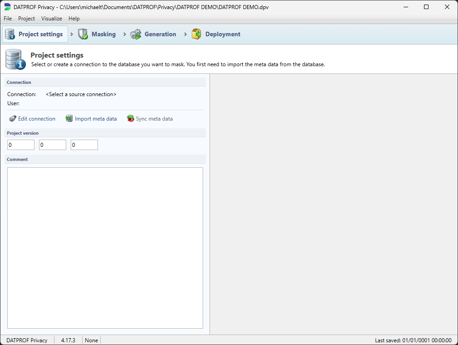The image size is (458, 345).
Task: Open the Project menu
Action: (x=26, y=19)
